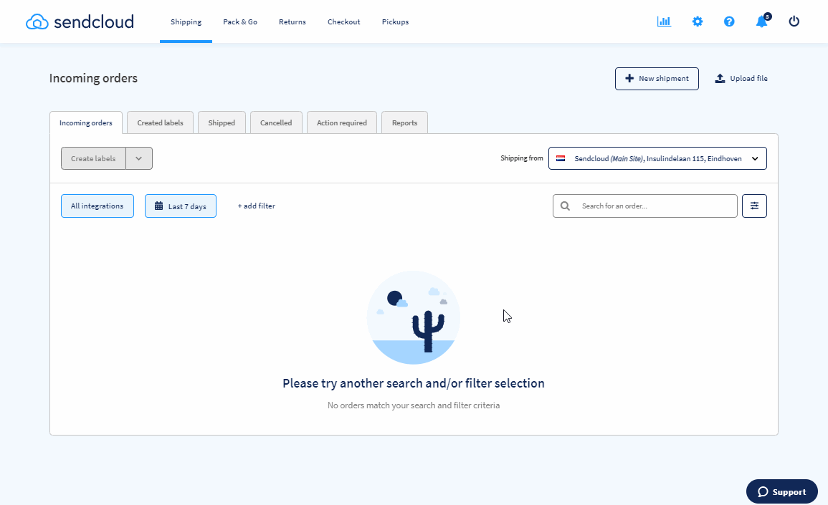Click Upload file
This screenshot has width=828, height=505.
coord(741,79)
